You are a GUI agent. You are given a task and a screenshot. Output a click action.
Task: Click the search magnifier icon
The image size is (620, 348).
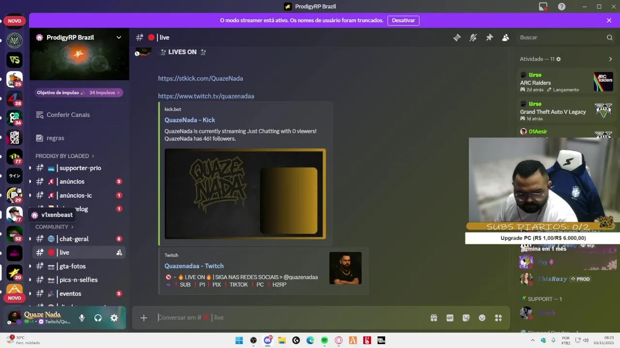610,37
